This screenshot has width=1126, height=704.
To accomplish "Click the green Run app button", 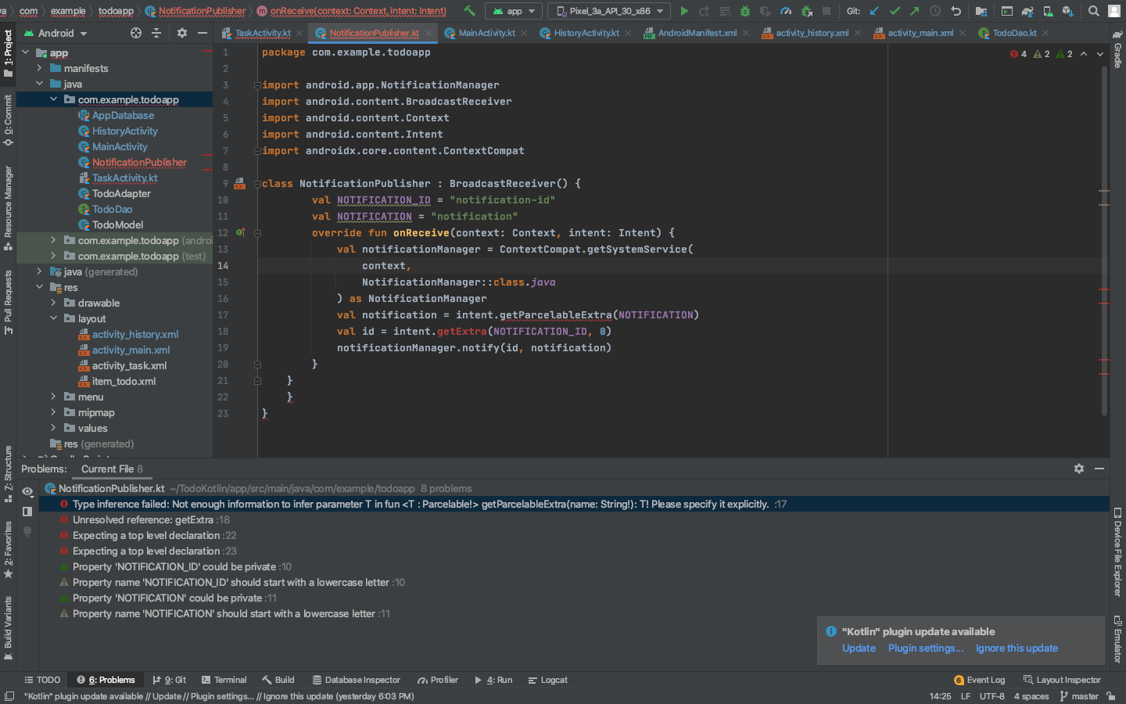I will (684, 11).
